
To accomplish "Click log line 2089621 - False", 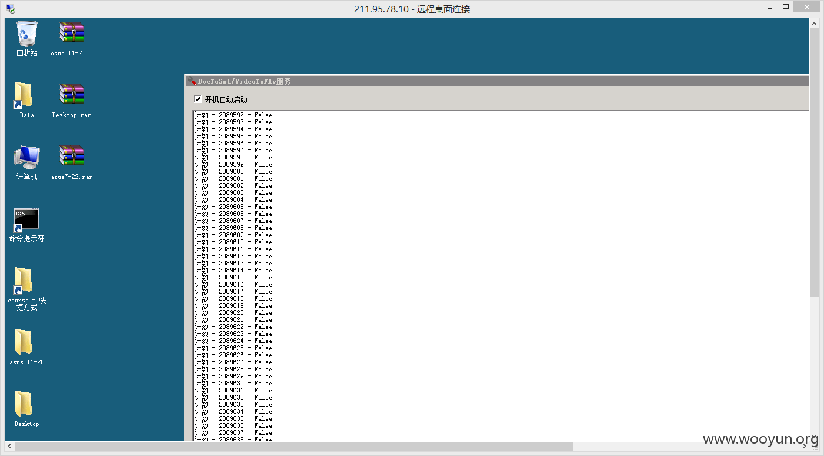I will coord(233,320).
